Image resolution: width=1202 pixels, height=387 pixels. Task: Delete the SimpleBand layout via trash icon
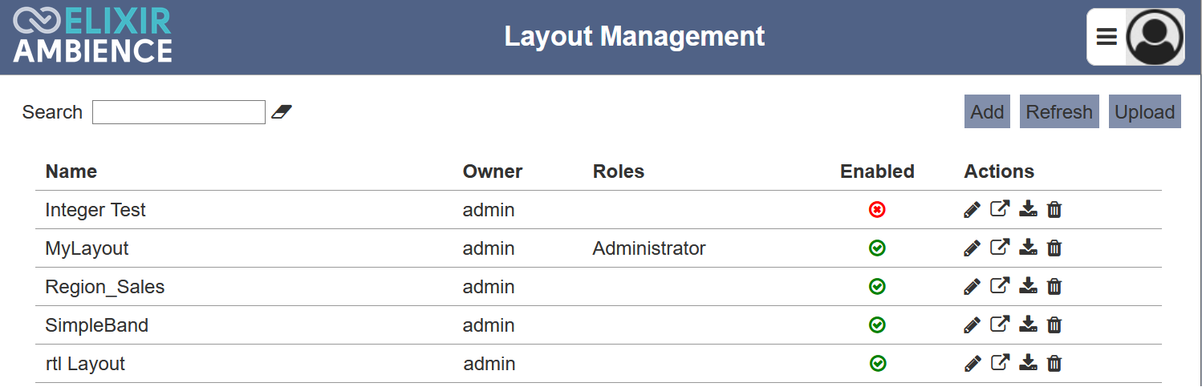pyautogui.click(x=1054, y=325)
